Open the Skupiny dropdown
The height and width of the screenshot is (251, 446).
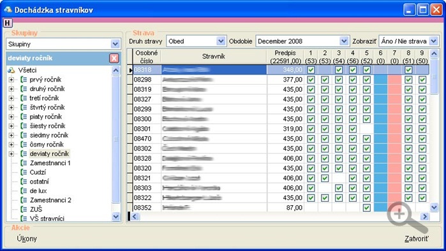point(115,44)
